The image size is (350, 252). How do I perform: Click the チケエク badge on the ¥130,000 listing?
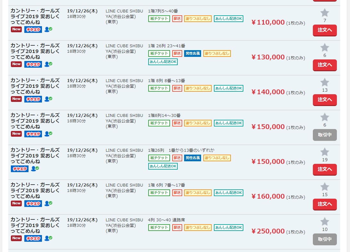point(33,64)
